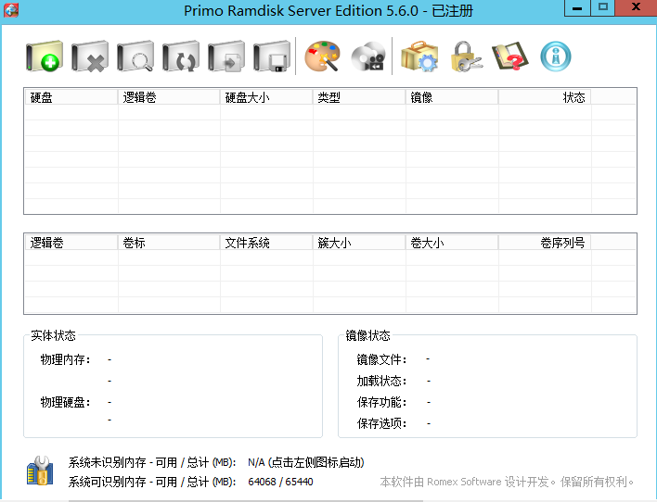Click the delete ramdisk icon with X
This screenshot has width=657, height=502.
90,56
